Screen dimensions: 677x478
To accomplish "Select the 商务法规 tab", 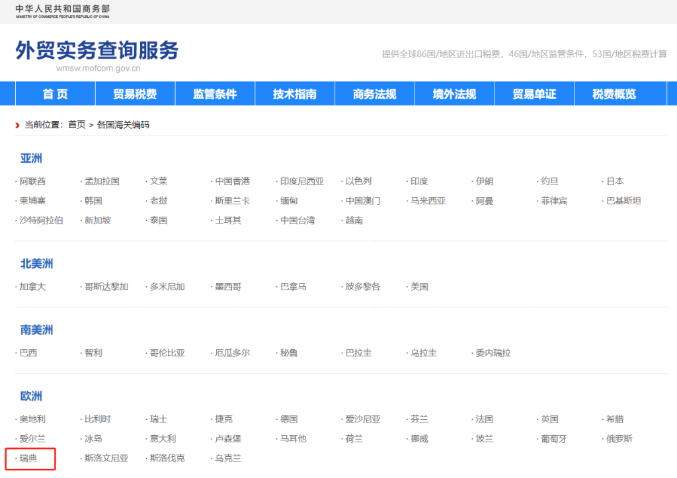I will point(375,94).
